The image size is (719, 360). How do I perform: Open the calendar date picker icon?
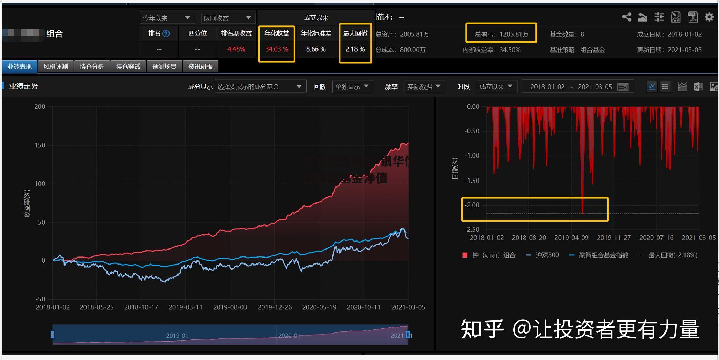pos(623,87)
